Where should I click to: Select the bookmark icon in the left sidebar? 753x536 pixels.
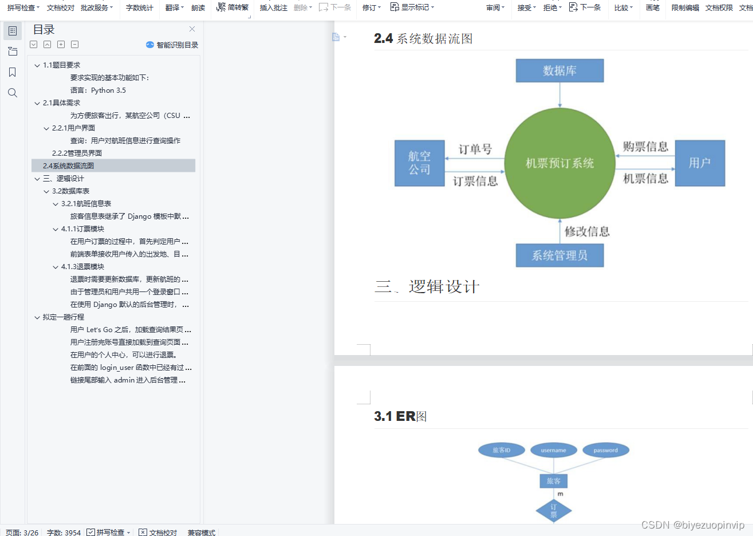coord(13,72)
